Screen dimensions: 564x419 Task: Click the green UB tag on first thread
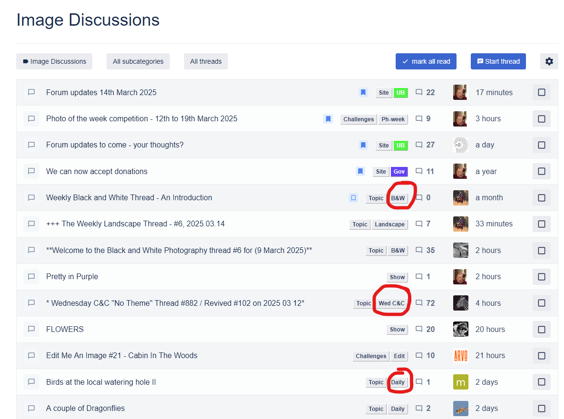click(x=400, y=93)
